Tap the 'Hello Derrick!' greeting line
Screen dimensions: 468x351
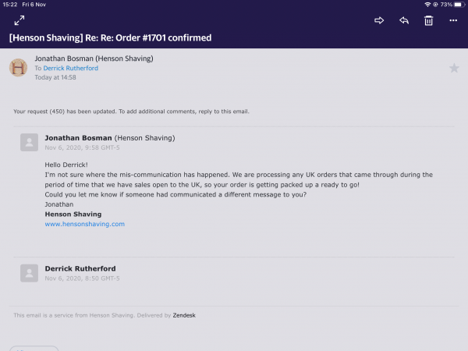(x=66, y=165)
